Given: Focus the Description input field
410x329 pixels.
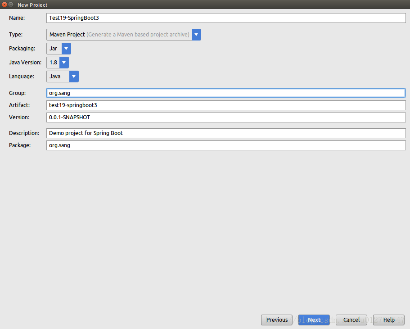Looking at the screenshot, I should pyautogui.click(x=226, y=133).
